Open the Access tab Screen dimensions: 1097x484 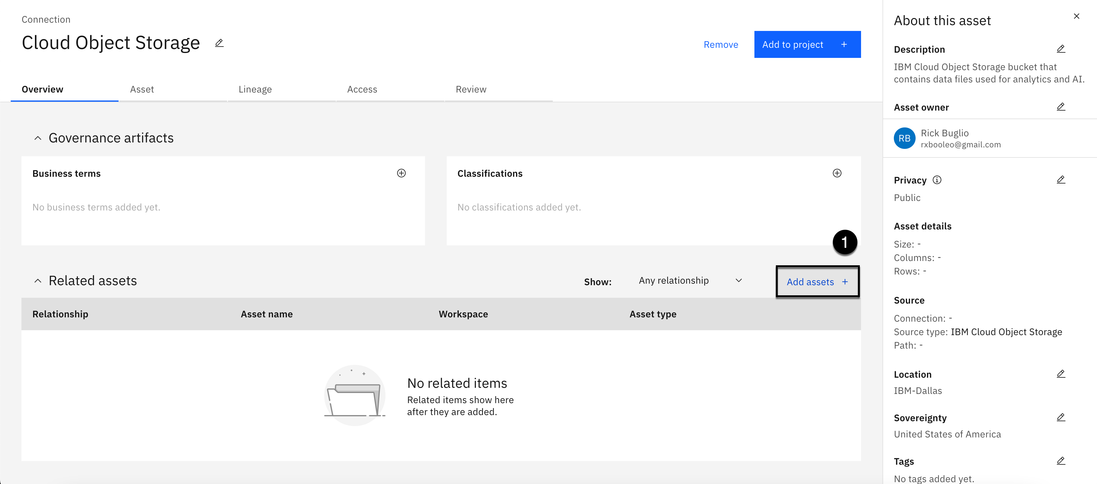point(362,89)
